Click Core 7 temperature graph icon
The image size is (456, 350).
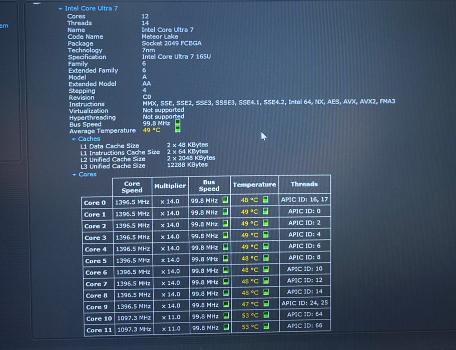click(x=265, y=280)
